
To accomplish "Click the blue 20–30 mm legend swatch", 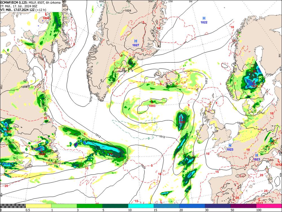I will pos(192,206).
